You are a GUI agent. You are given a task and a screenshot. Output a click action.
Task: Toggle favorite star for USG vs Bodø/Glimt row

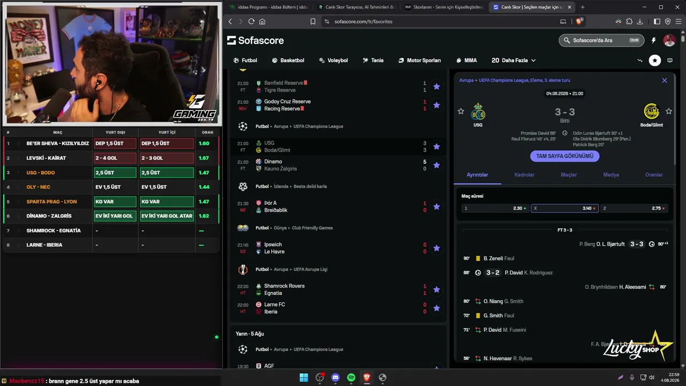[x=436, y=146]
